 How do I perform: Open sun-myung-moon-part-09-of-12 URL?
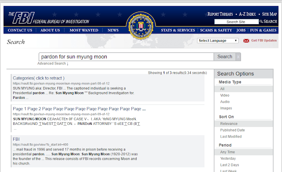pos(61,114)
